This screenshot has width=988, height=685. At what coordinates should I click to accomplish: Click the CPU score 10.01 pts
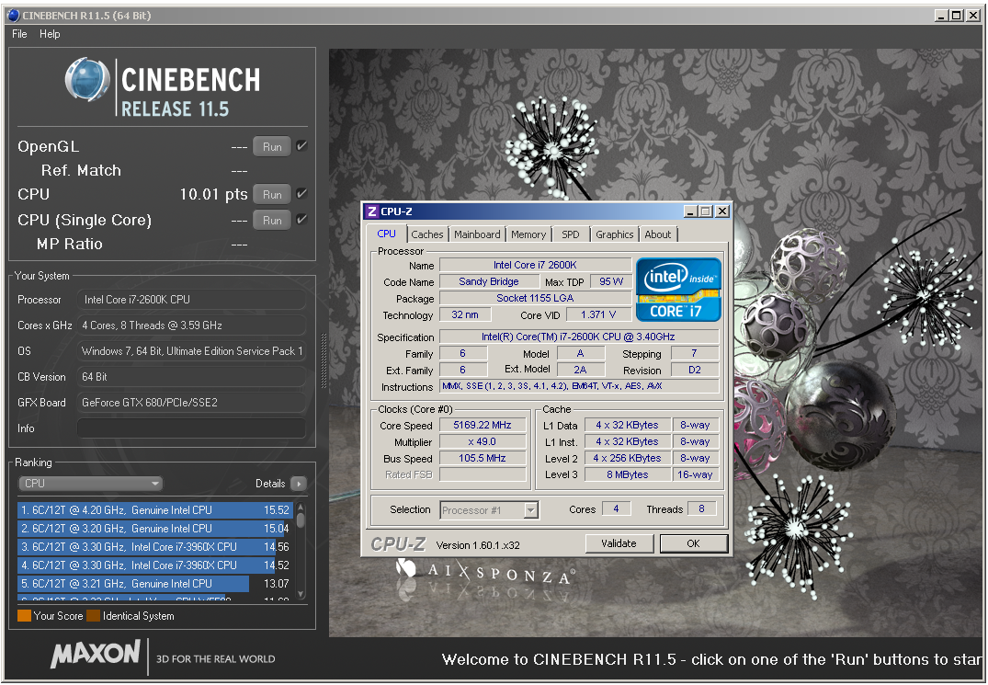pyautogui.click(x=213, y=194)
